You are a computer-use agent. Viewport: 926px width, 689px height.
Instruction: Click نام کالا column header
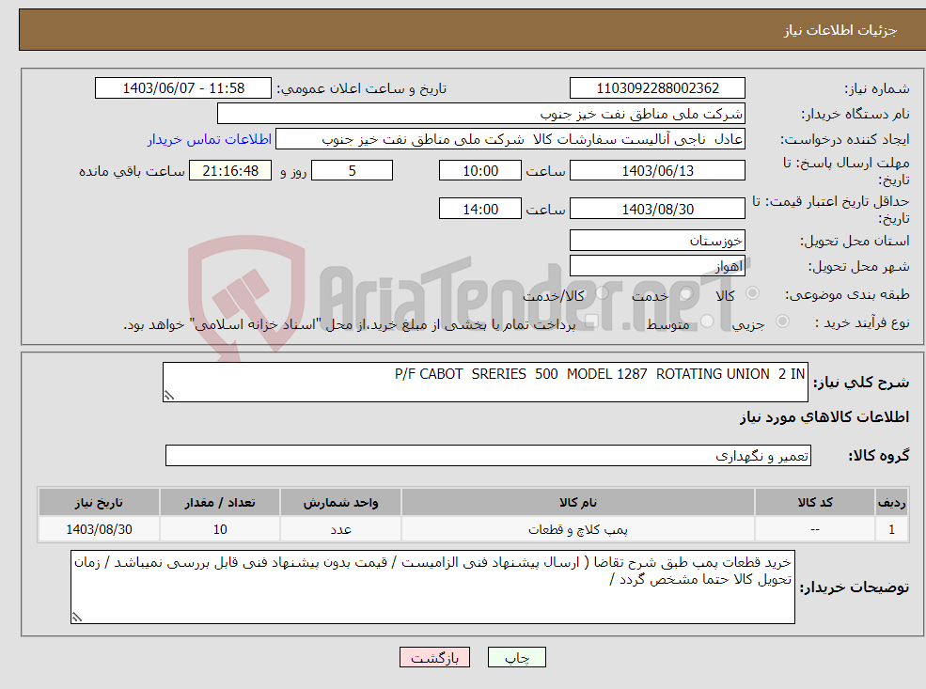click(577, 503)
